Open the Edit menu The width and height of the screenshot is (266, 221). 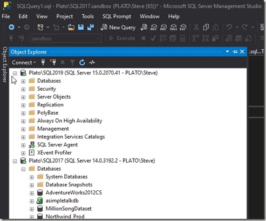point(23,16)
